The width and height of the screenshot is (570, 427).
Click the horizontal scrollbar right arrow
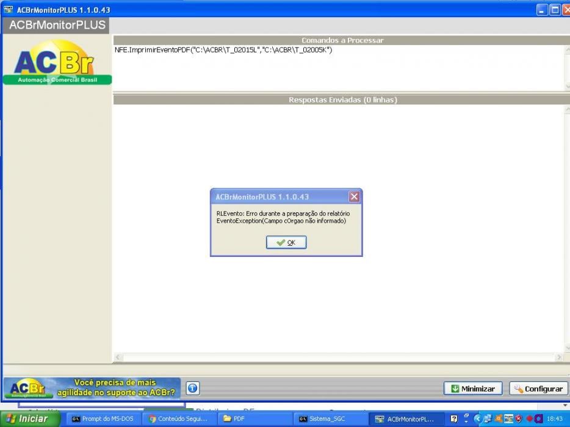(560, 357)
